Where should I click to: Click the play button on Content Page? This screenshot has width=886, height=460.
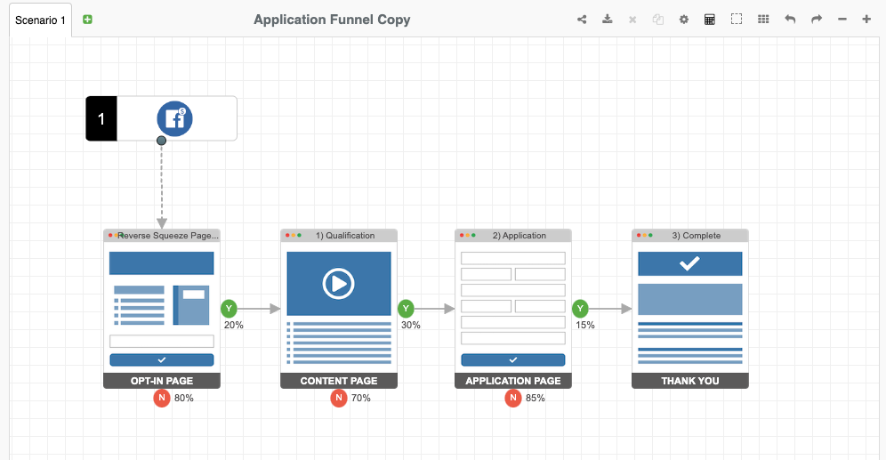(338, 283)
